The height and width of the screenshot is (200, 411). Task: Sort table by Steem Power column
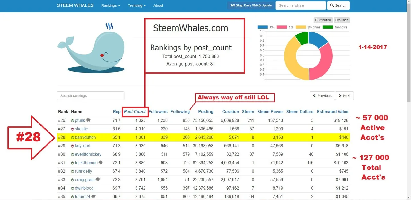click(270, 112)
